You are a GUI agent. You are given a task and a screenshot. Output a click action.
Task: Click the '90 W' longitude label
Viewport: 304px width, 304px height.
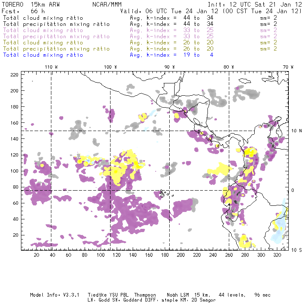(x=170, y=67)
